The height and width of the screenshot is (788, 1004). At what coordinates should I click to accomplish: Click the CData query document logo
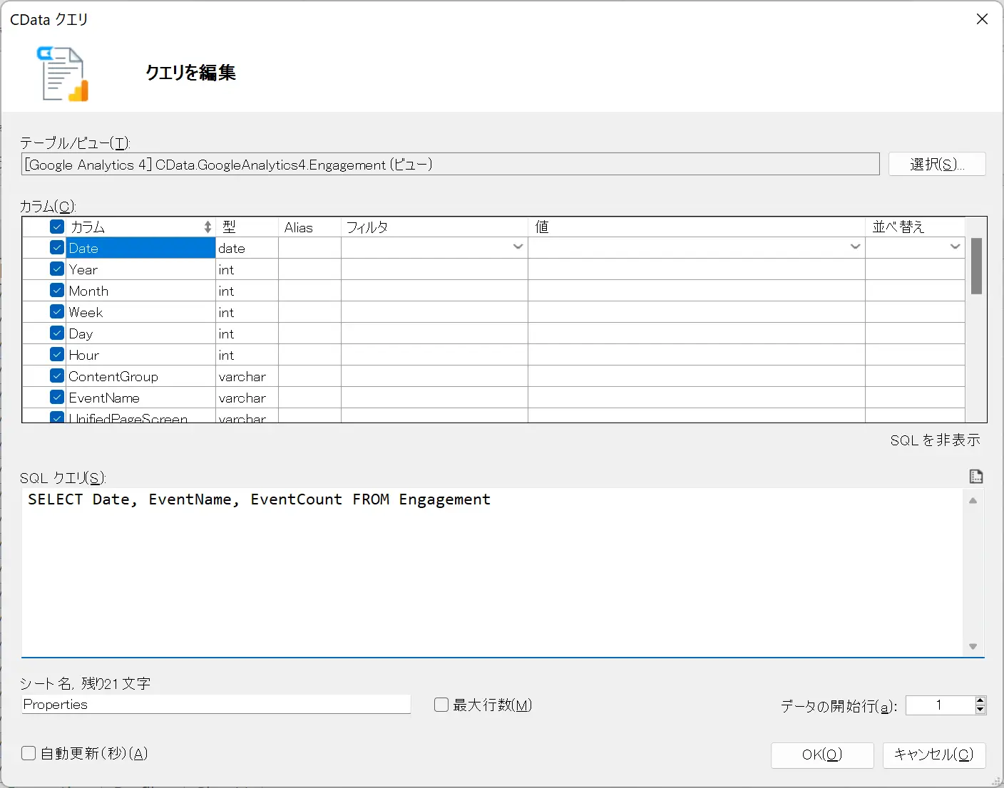pos(63,73)
